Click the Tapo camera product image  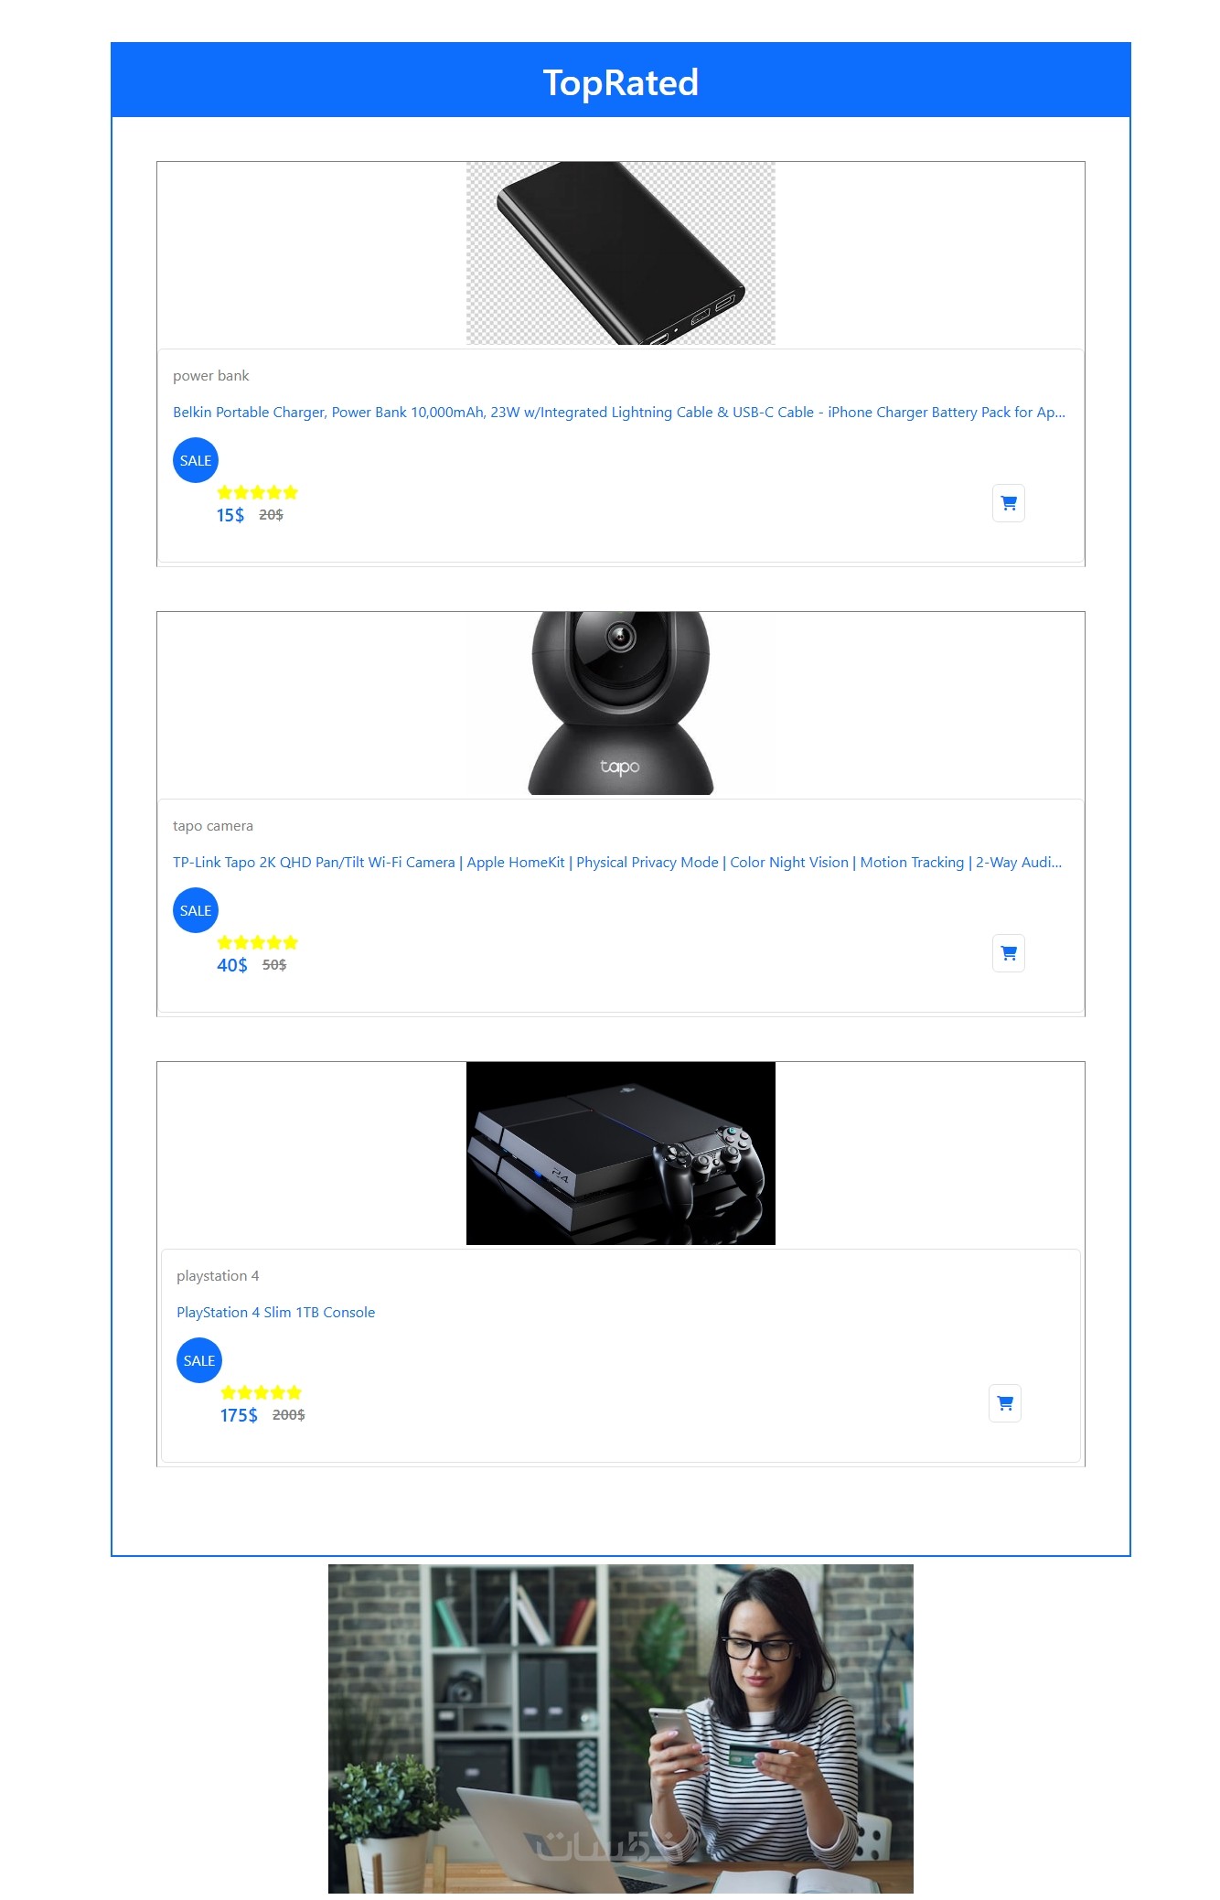[621, 703]
